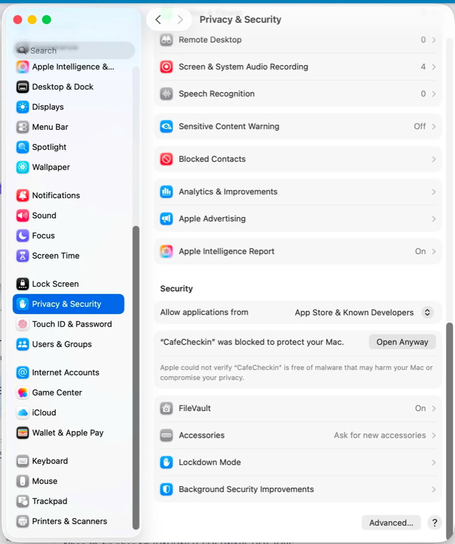Open the Allow applications from dropdown
Screen dimensions: 455x544
pyautogui.click(x=427, y=312)
